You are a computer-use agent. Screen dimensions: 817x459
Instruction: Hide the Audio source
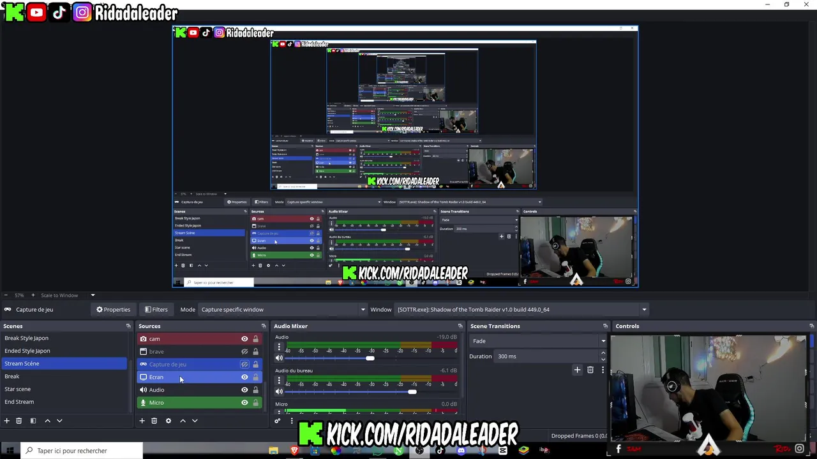[x=244, y=390]
